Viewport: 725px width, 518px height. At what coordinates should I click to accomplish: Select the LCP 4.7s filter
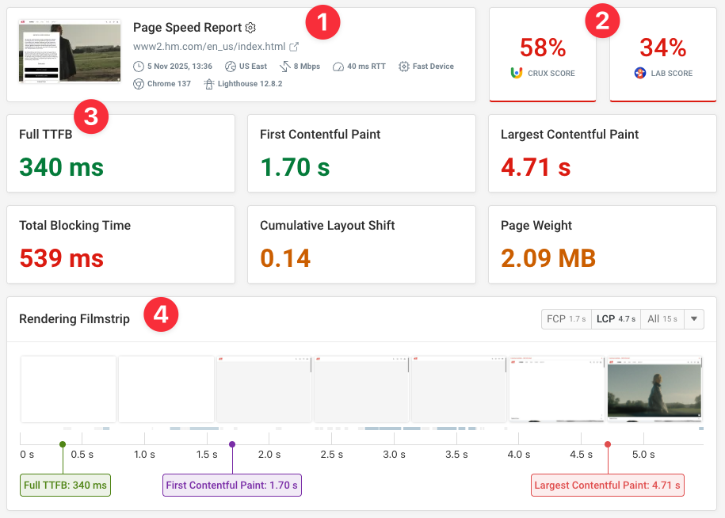coord(616,318)
